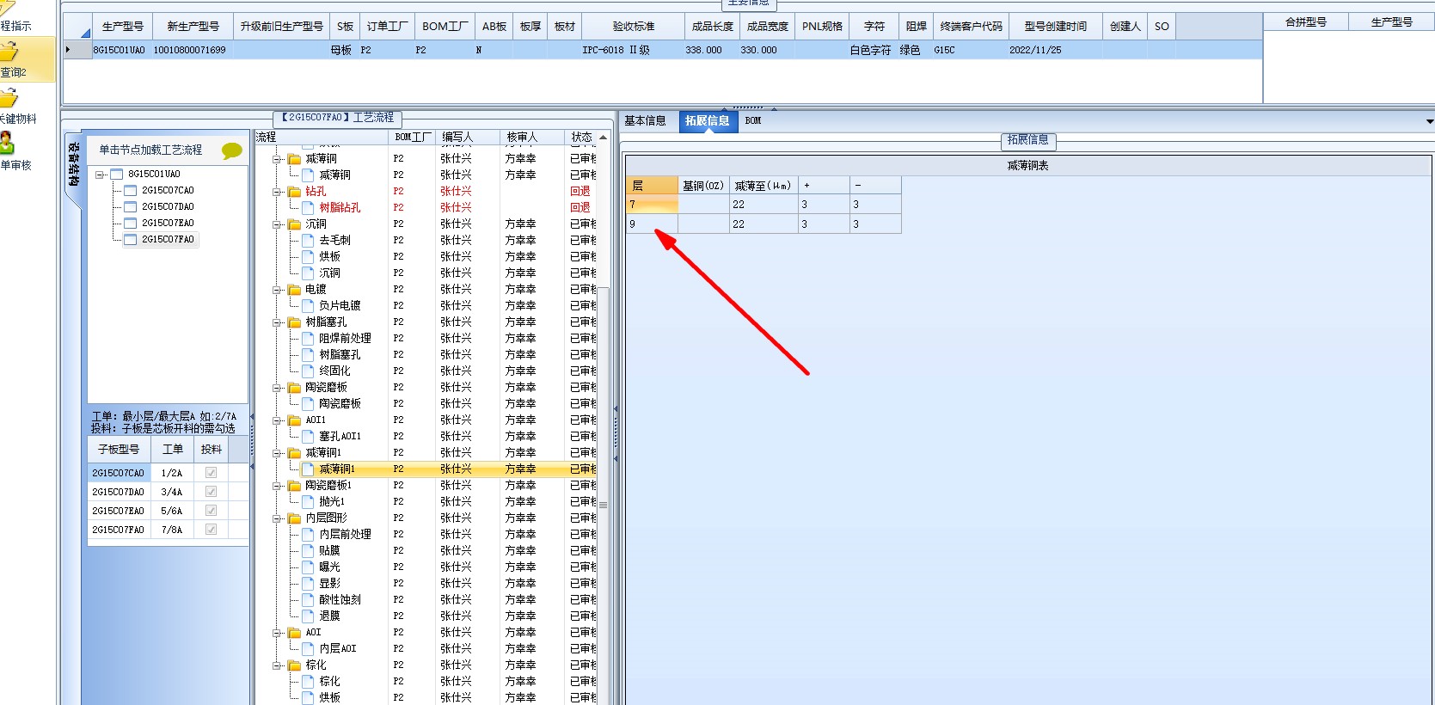
Task: Sort by the 生产型号 column header
Action: pos(122,27)
